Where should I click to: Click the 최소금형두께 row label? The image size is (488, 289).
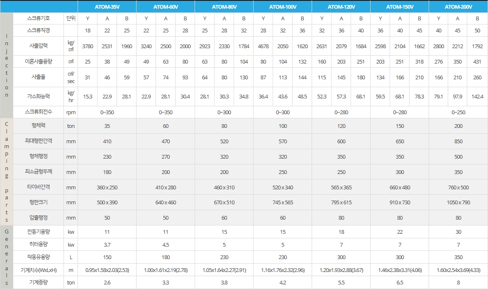(39, 171)
